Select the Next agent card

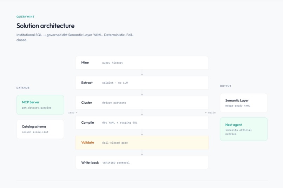click(244, 129)
